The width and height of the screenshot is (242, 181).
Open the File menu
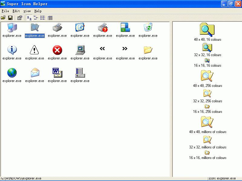click(x=5, y=11)
